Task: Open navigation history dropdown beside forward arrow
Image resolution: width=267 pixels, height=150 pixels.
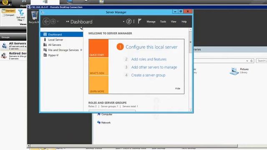Action: click(58, 22)
